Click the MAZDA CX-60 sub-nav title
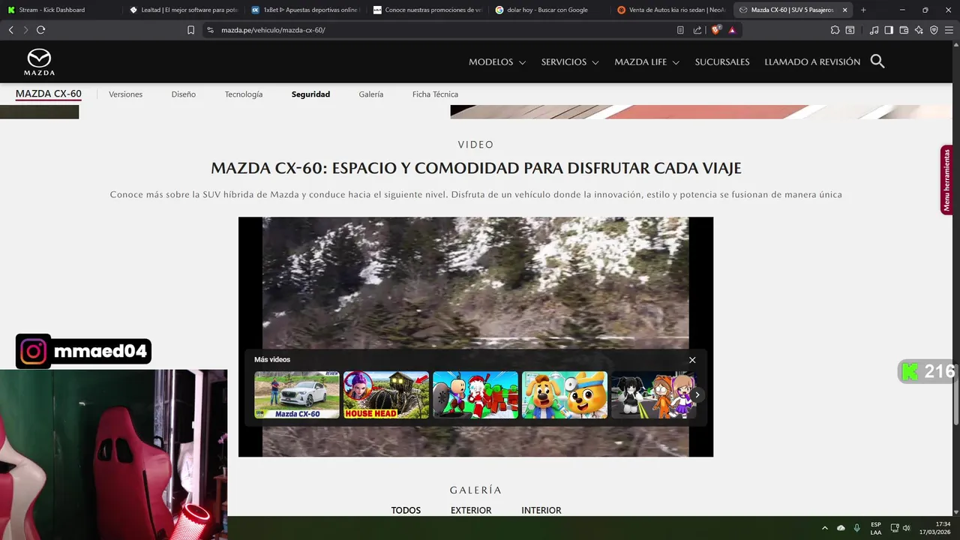Image resolution: width=960 pixels, height=540 pixels. click(x=48, y=94)
